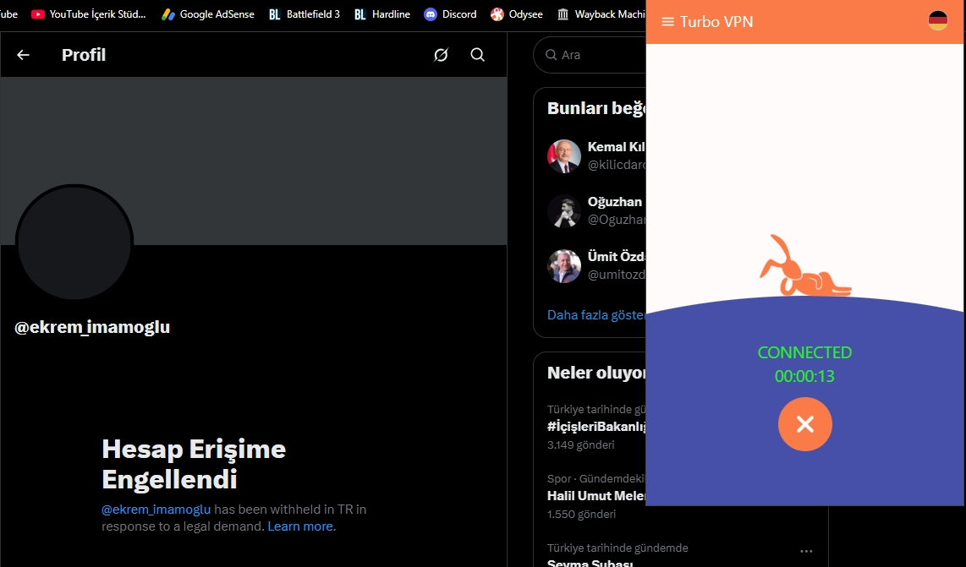Open more options for Seyma Subaşı trend
Viewport: 966px width, 567px height.
point(806,551)
